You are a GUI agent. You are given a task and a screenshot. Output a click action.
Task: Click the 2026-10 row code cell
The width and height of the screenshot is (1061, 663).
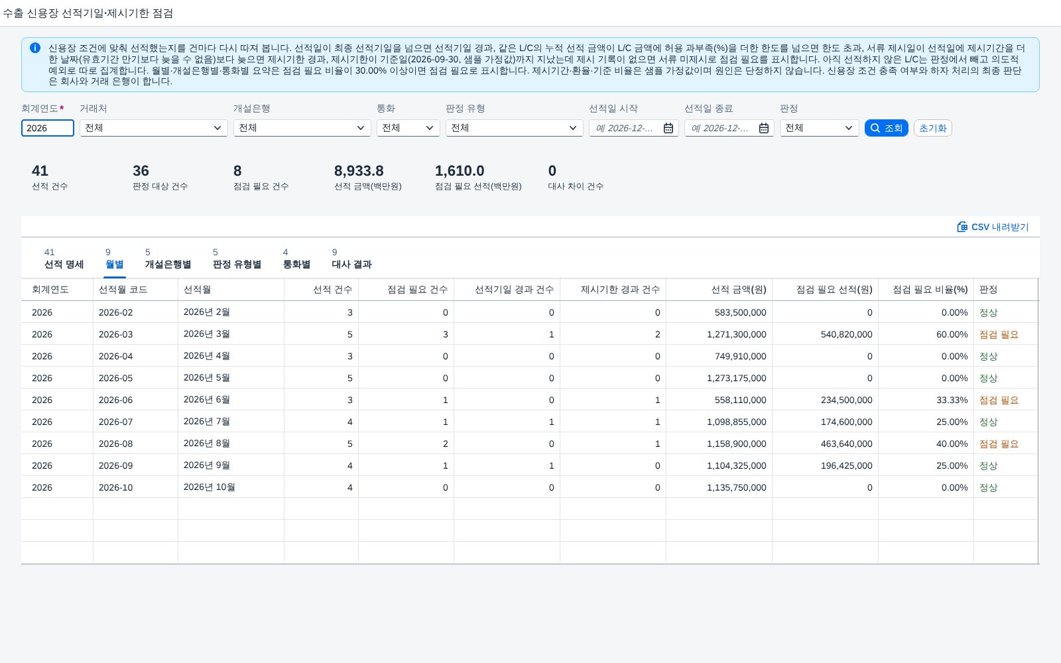(x=135, y=487)
